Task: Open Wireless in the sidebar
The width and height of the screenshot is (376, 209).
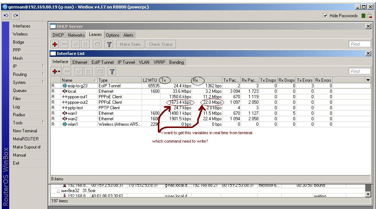Action: (x=20, y=34)
